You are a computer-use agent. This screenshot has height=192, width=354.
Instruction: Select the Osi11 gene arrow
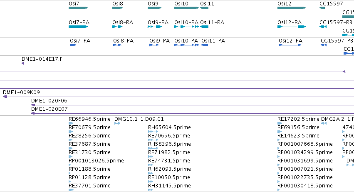point(204,8)
